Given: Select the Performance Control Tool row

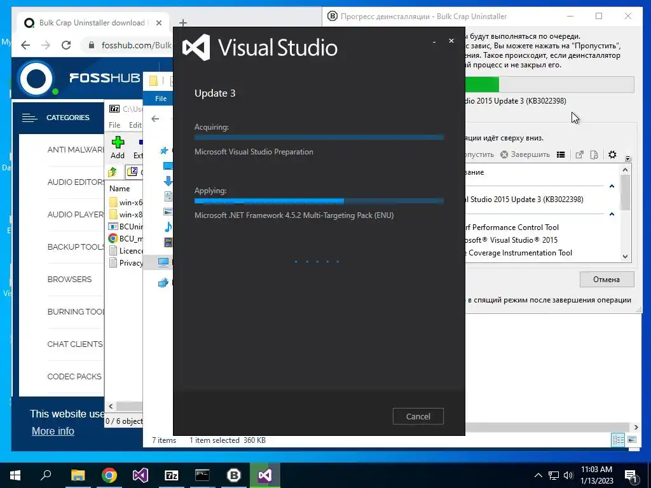Looking at the screenshot, I should pos(512,227).
